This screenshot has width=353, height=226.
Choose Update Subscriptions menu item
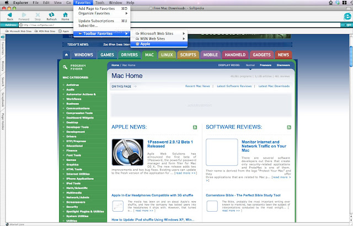101,21
